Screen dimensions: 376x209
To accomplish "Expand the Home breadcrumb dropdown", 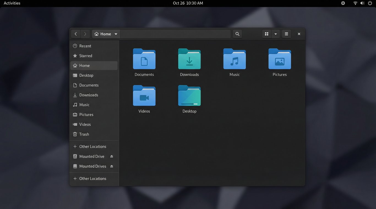I will click(116, 34).
